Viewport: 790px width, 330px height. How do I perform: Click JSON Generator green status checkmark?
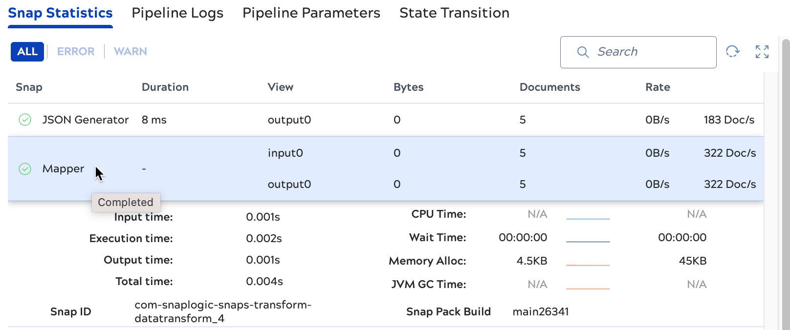[x=25, y=120]
